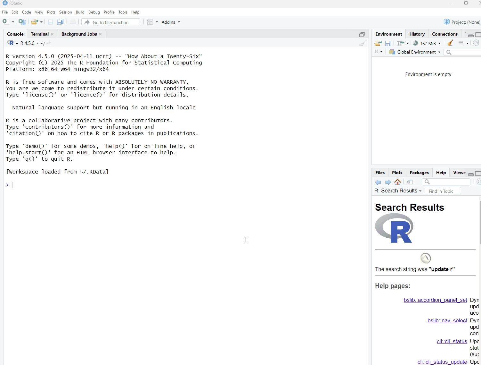Open the Addins dropdown

[x=170, y=22]
